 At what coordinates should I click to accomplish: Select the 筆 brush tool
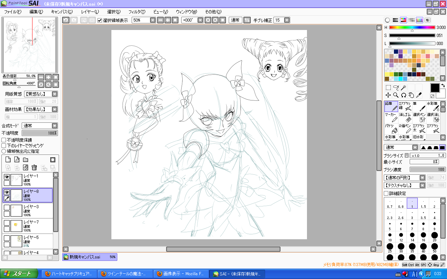coord(419,106)
